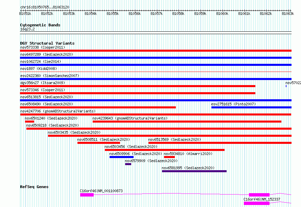Click the 81059k ruler tick label
301x207 pixels.
click(200, 14)
